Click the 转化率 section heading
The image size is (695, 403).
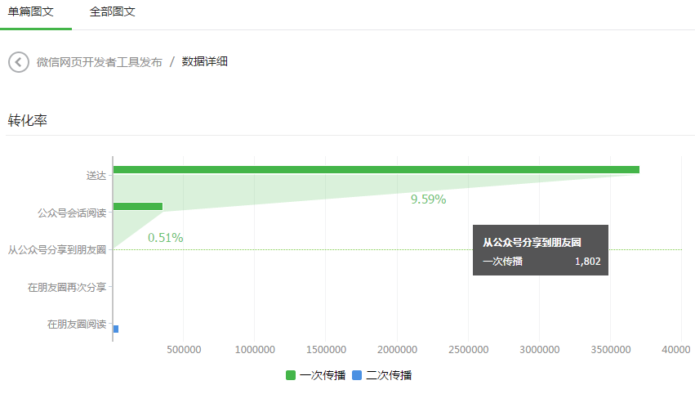pos(28,120)
